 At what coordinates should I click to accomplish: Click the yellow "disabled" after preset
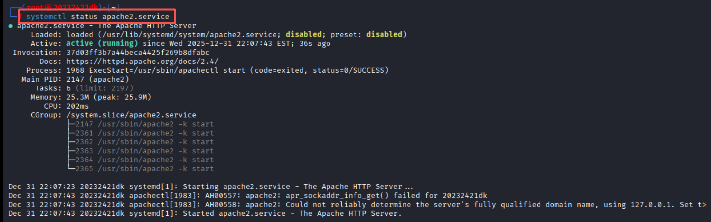point(384,35)
